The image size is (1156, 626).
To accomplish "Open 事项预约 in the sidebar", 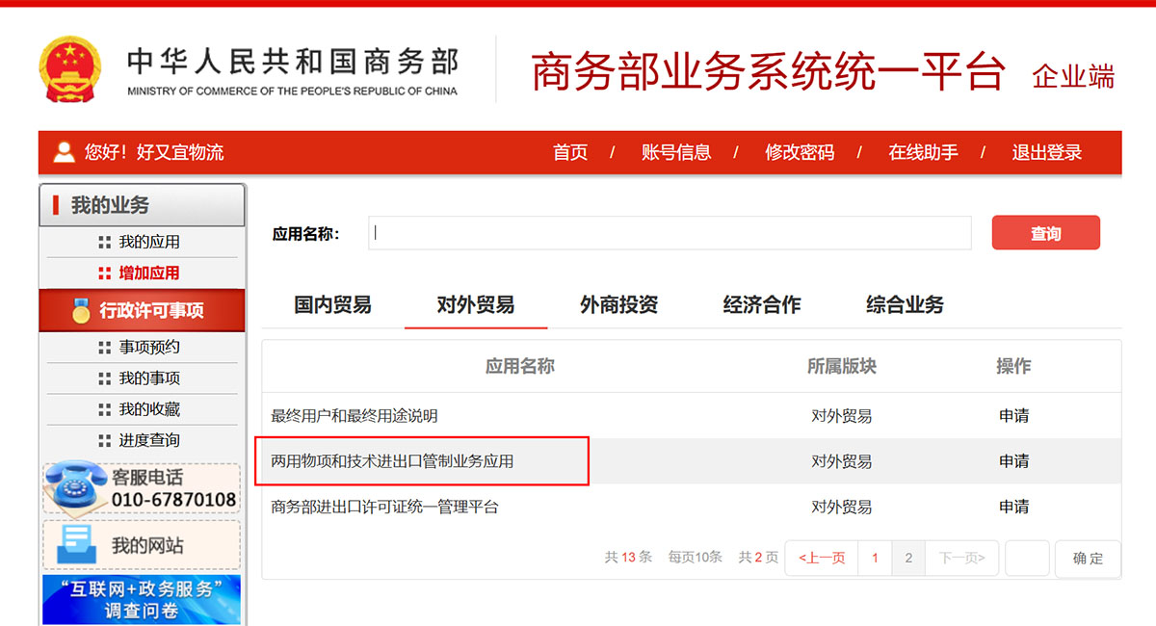I will coord(149,347).
